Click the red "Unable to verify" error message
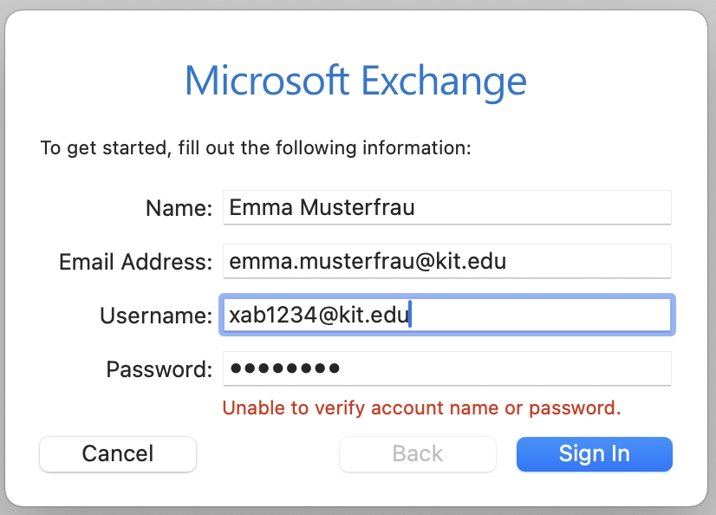The image size is (716, 515). (421, 407)
